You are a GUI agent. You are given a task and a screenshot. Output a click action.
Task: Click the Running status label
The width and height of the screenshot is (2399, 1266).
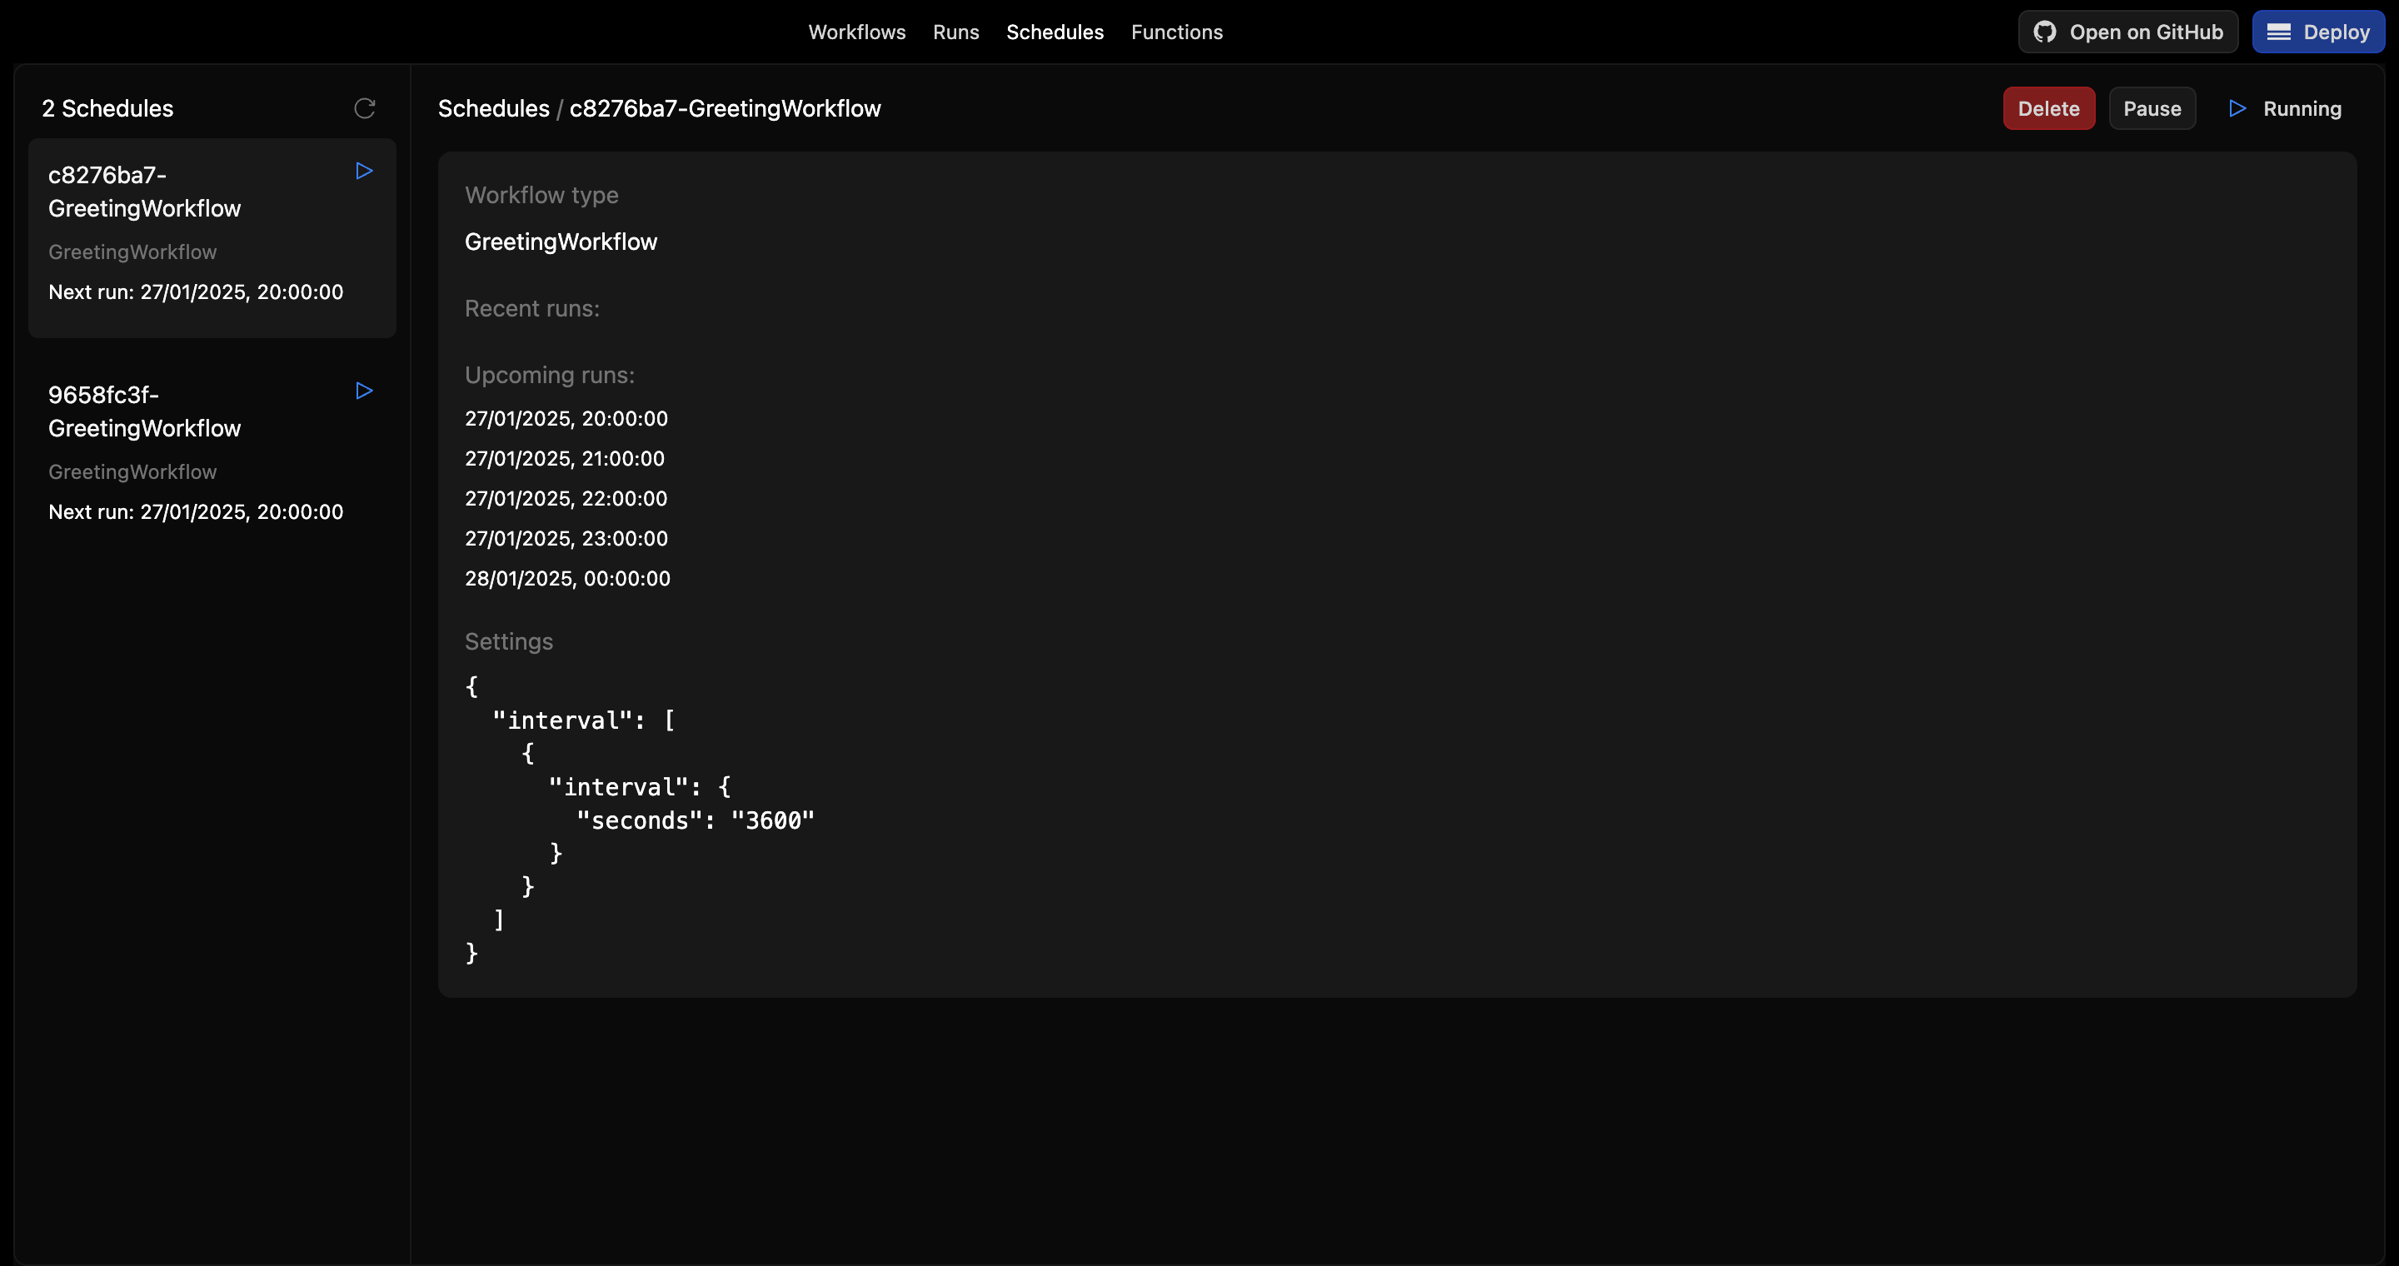(2302, 109)
